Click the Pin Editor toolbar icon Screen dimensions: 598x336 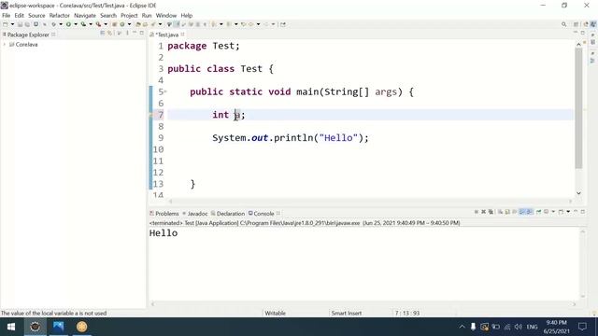283,24
